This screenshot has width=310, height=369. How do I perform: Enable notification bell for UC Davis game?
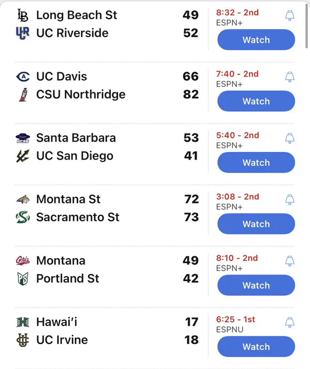coord(290,77)
